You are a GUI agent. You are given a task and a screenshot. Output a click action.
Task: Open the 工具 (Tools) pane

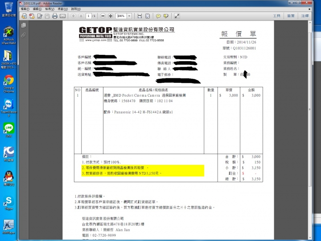click(x=276, y=16)
